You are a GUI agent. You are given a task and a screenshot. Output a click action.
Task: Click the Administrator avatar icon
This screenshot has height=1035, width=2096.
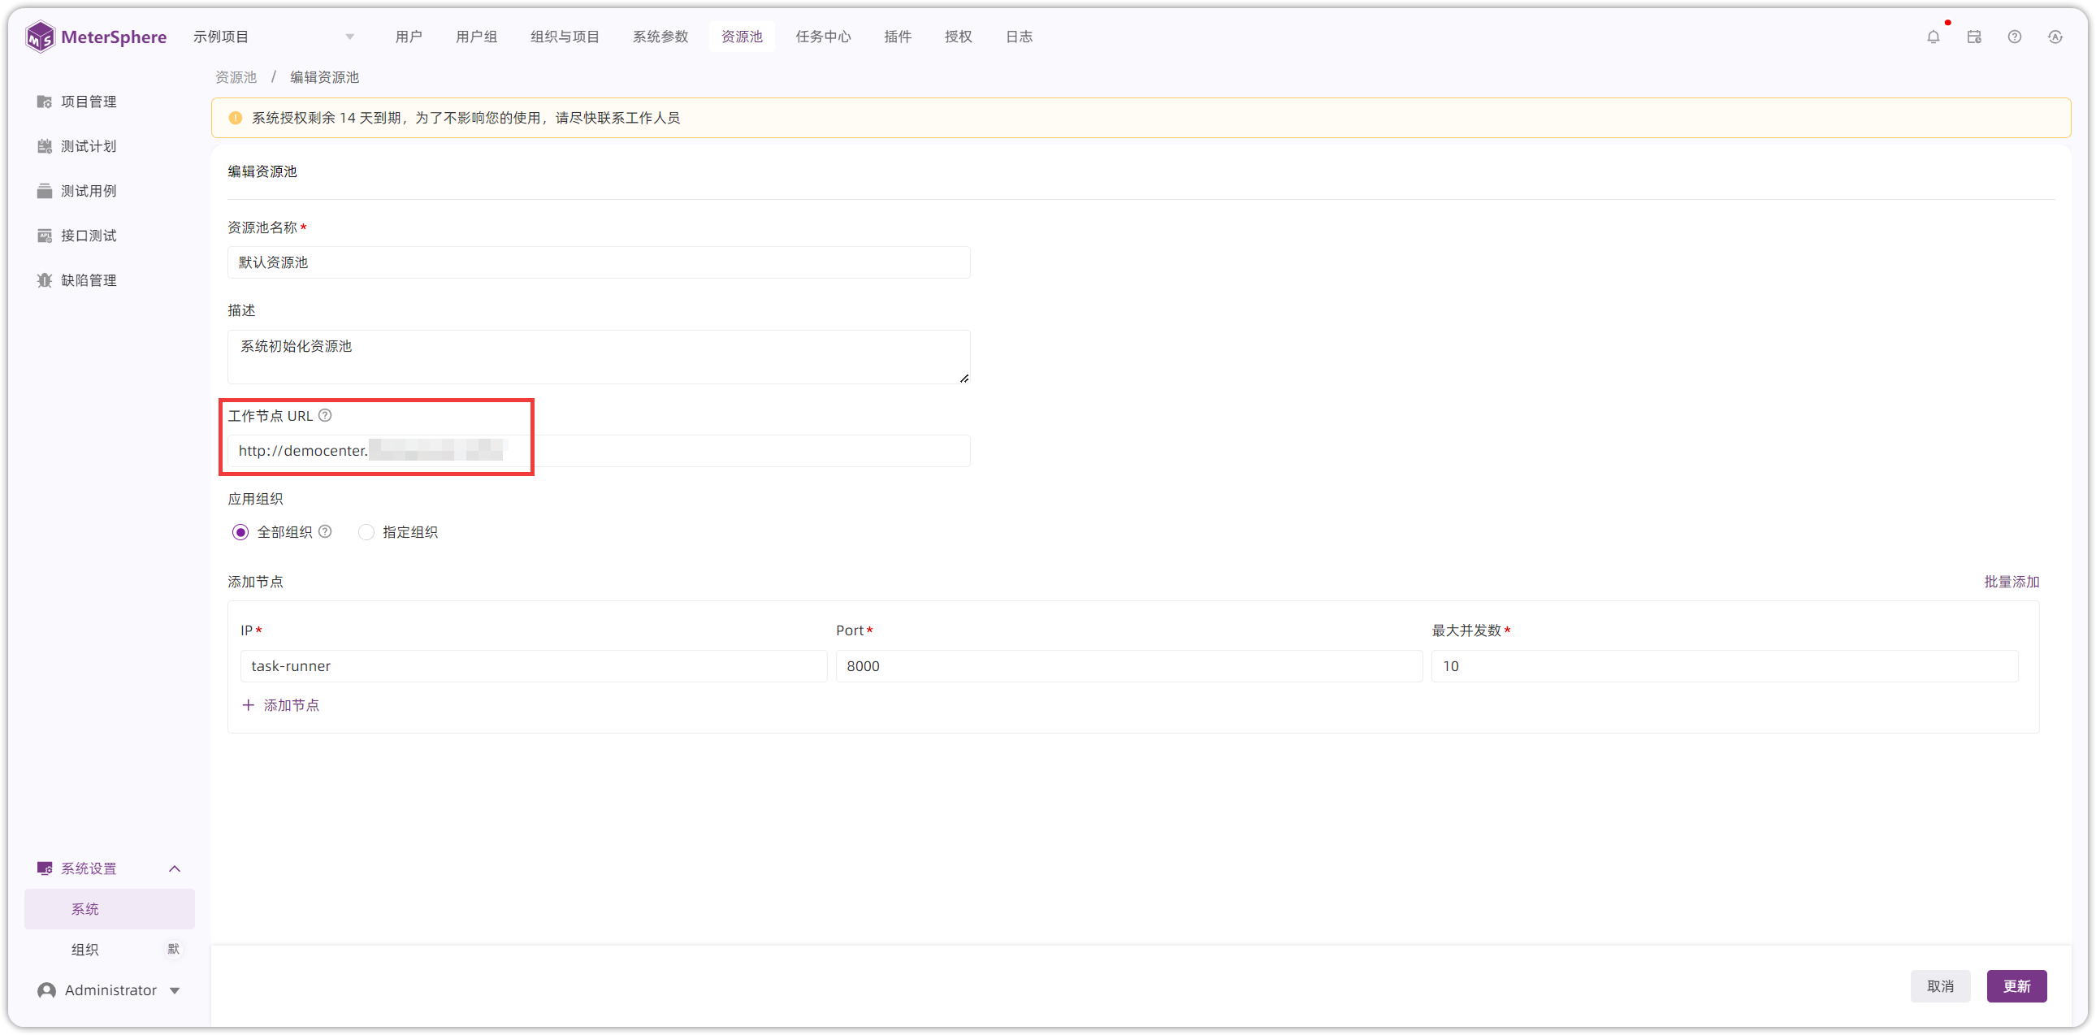[47, 990]
